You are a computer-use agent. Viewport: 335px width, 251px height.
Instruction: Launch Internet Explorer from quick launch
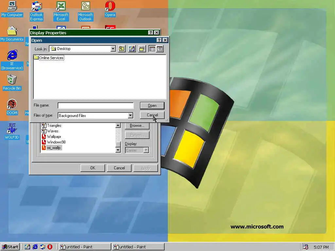(35, 247)
